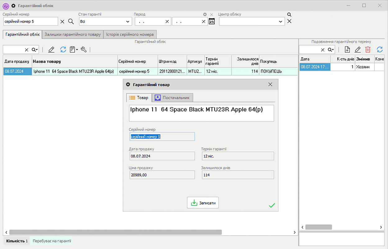Image resolution: width=388 pixels, height=249 pixels.
Task: Switch to 'Залишки гарантійного товару' tab
Action: point(73,35)
